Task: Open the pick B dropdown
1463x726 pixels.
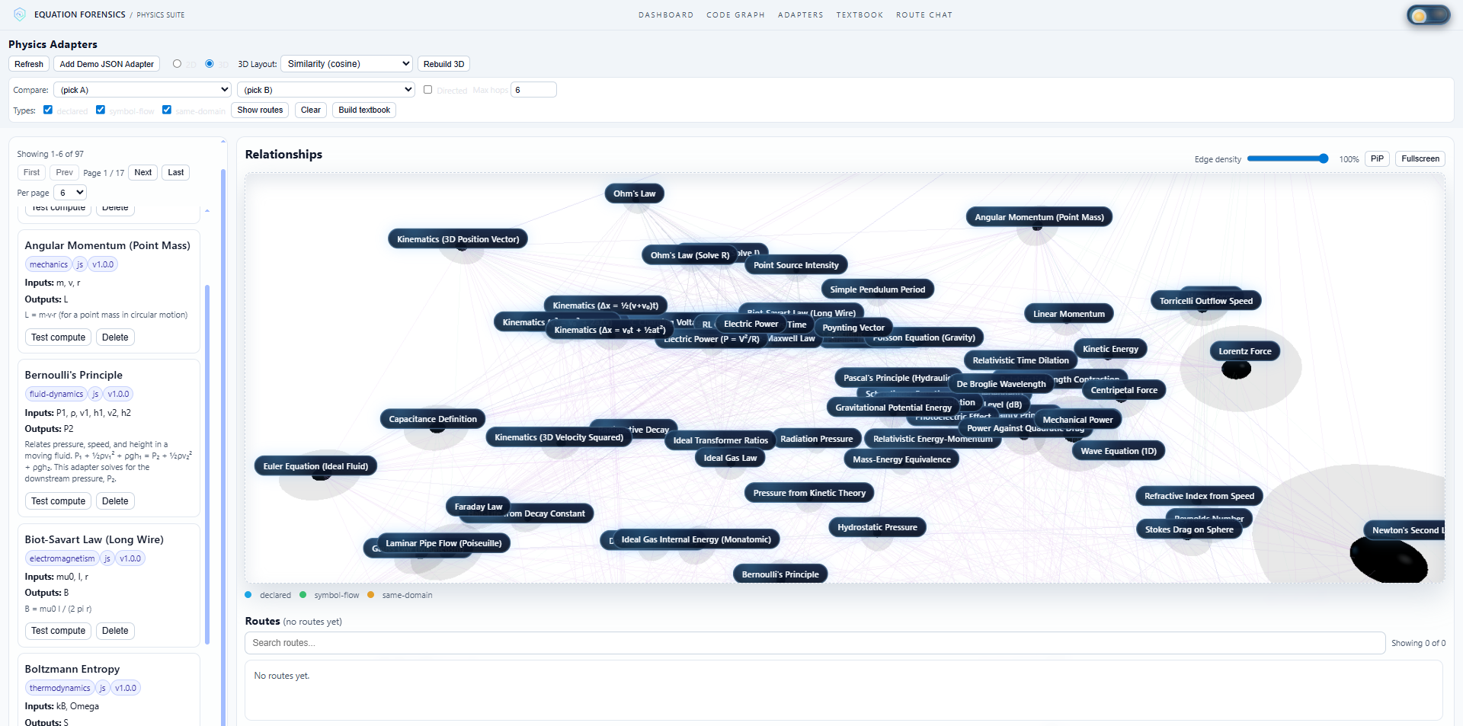Action: [x=326, y=90]
